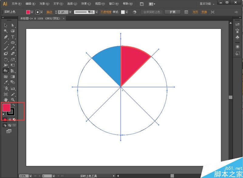Open the 效果 menu

tap(86, 4)
